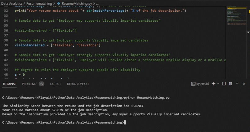The image size is (250, 132).
Task: Click the 'c = 0' code line
Action: [20, 75]
